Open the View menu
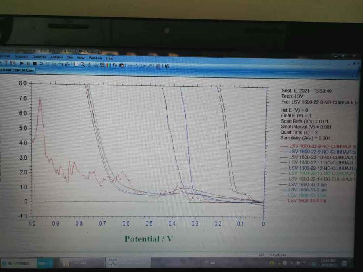The height and width of the screenshot is (272, 363). coord(81,58)
